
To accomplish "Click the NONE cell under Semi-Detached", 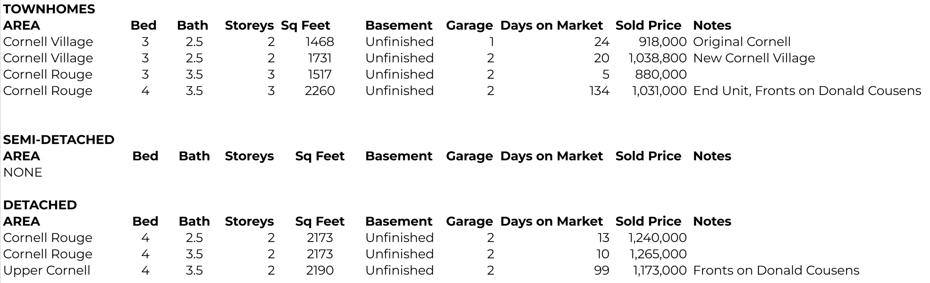I will 23,172.
